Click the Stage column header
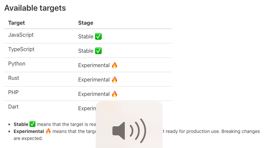273x148 pixels. (86, 23)
